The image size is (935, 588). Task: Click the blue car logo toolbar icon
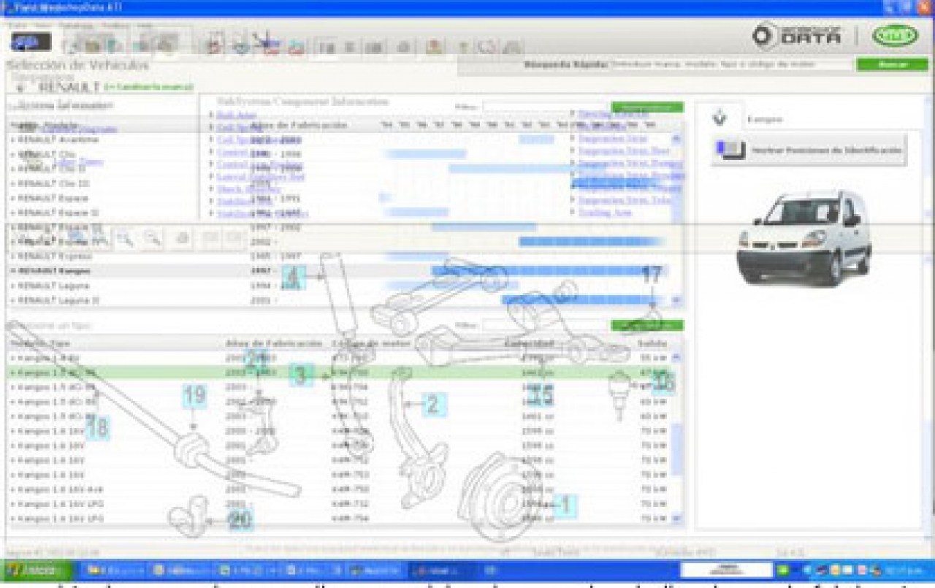[31, 42]
